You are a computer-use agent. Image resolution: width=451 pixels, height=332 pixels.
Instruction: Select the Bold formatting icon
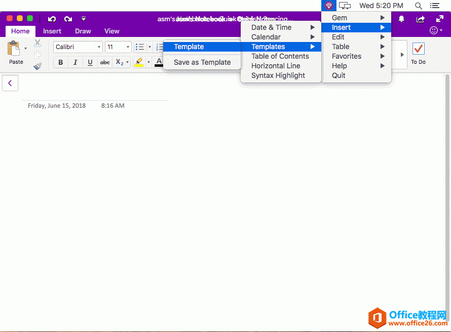click(60, 62)
